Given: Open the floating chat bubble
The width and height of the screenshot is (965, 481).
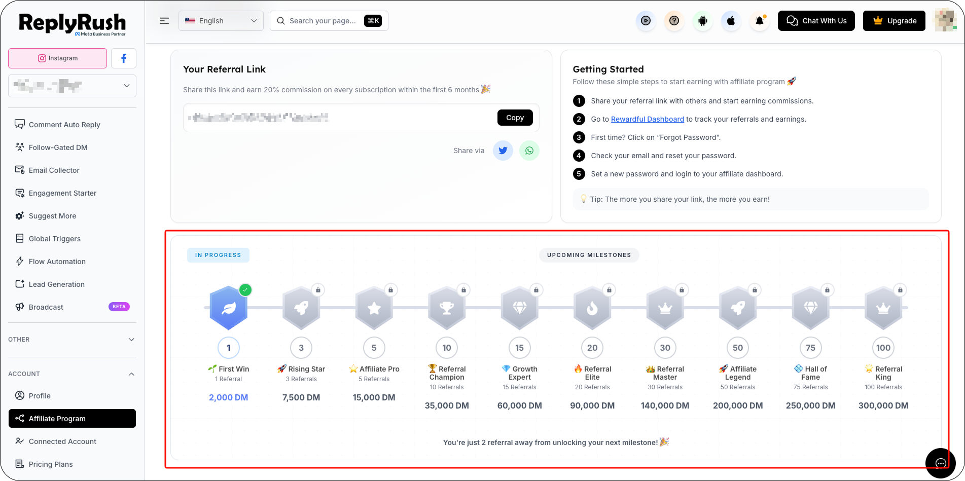Looking at the screenshot, I should 941,463.
